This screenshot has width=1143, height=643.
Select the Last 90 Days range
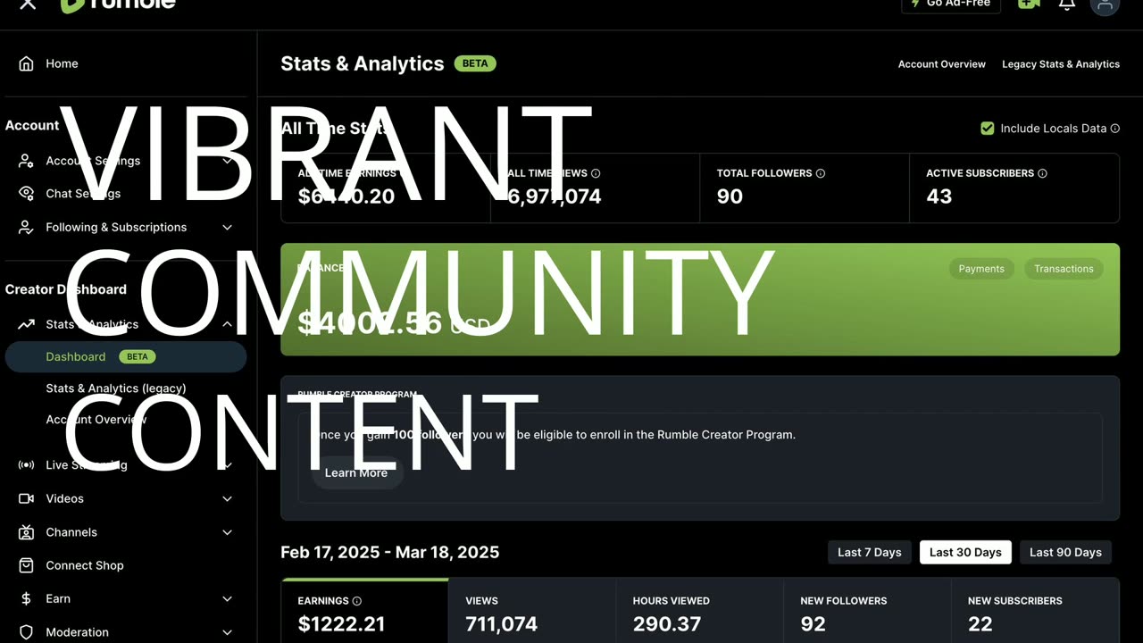[x=1065, y=552]
